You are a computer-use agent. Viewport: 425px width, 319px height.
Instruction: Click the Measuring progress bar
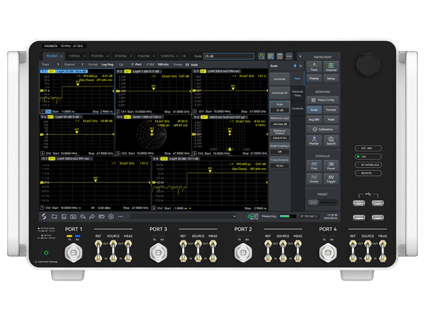click(x=288, y=216)
